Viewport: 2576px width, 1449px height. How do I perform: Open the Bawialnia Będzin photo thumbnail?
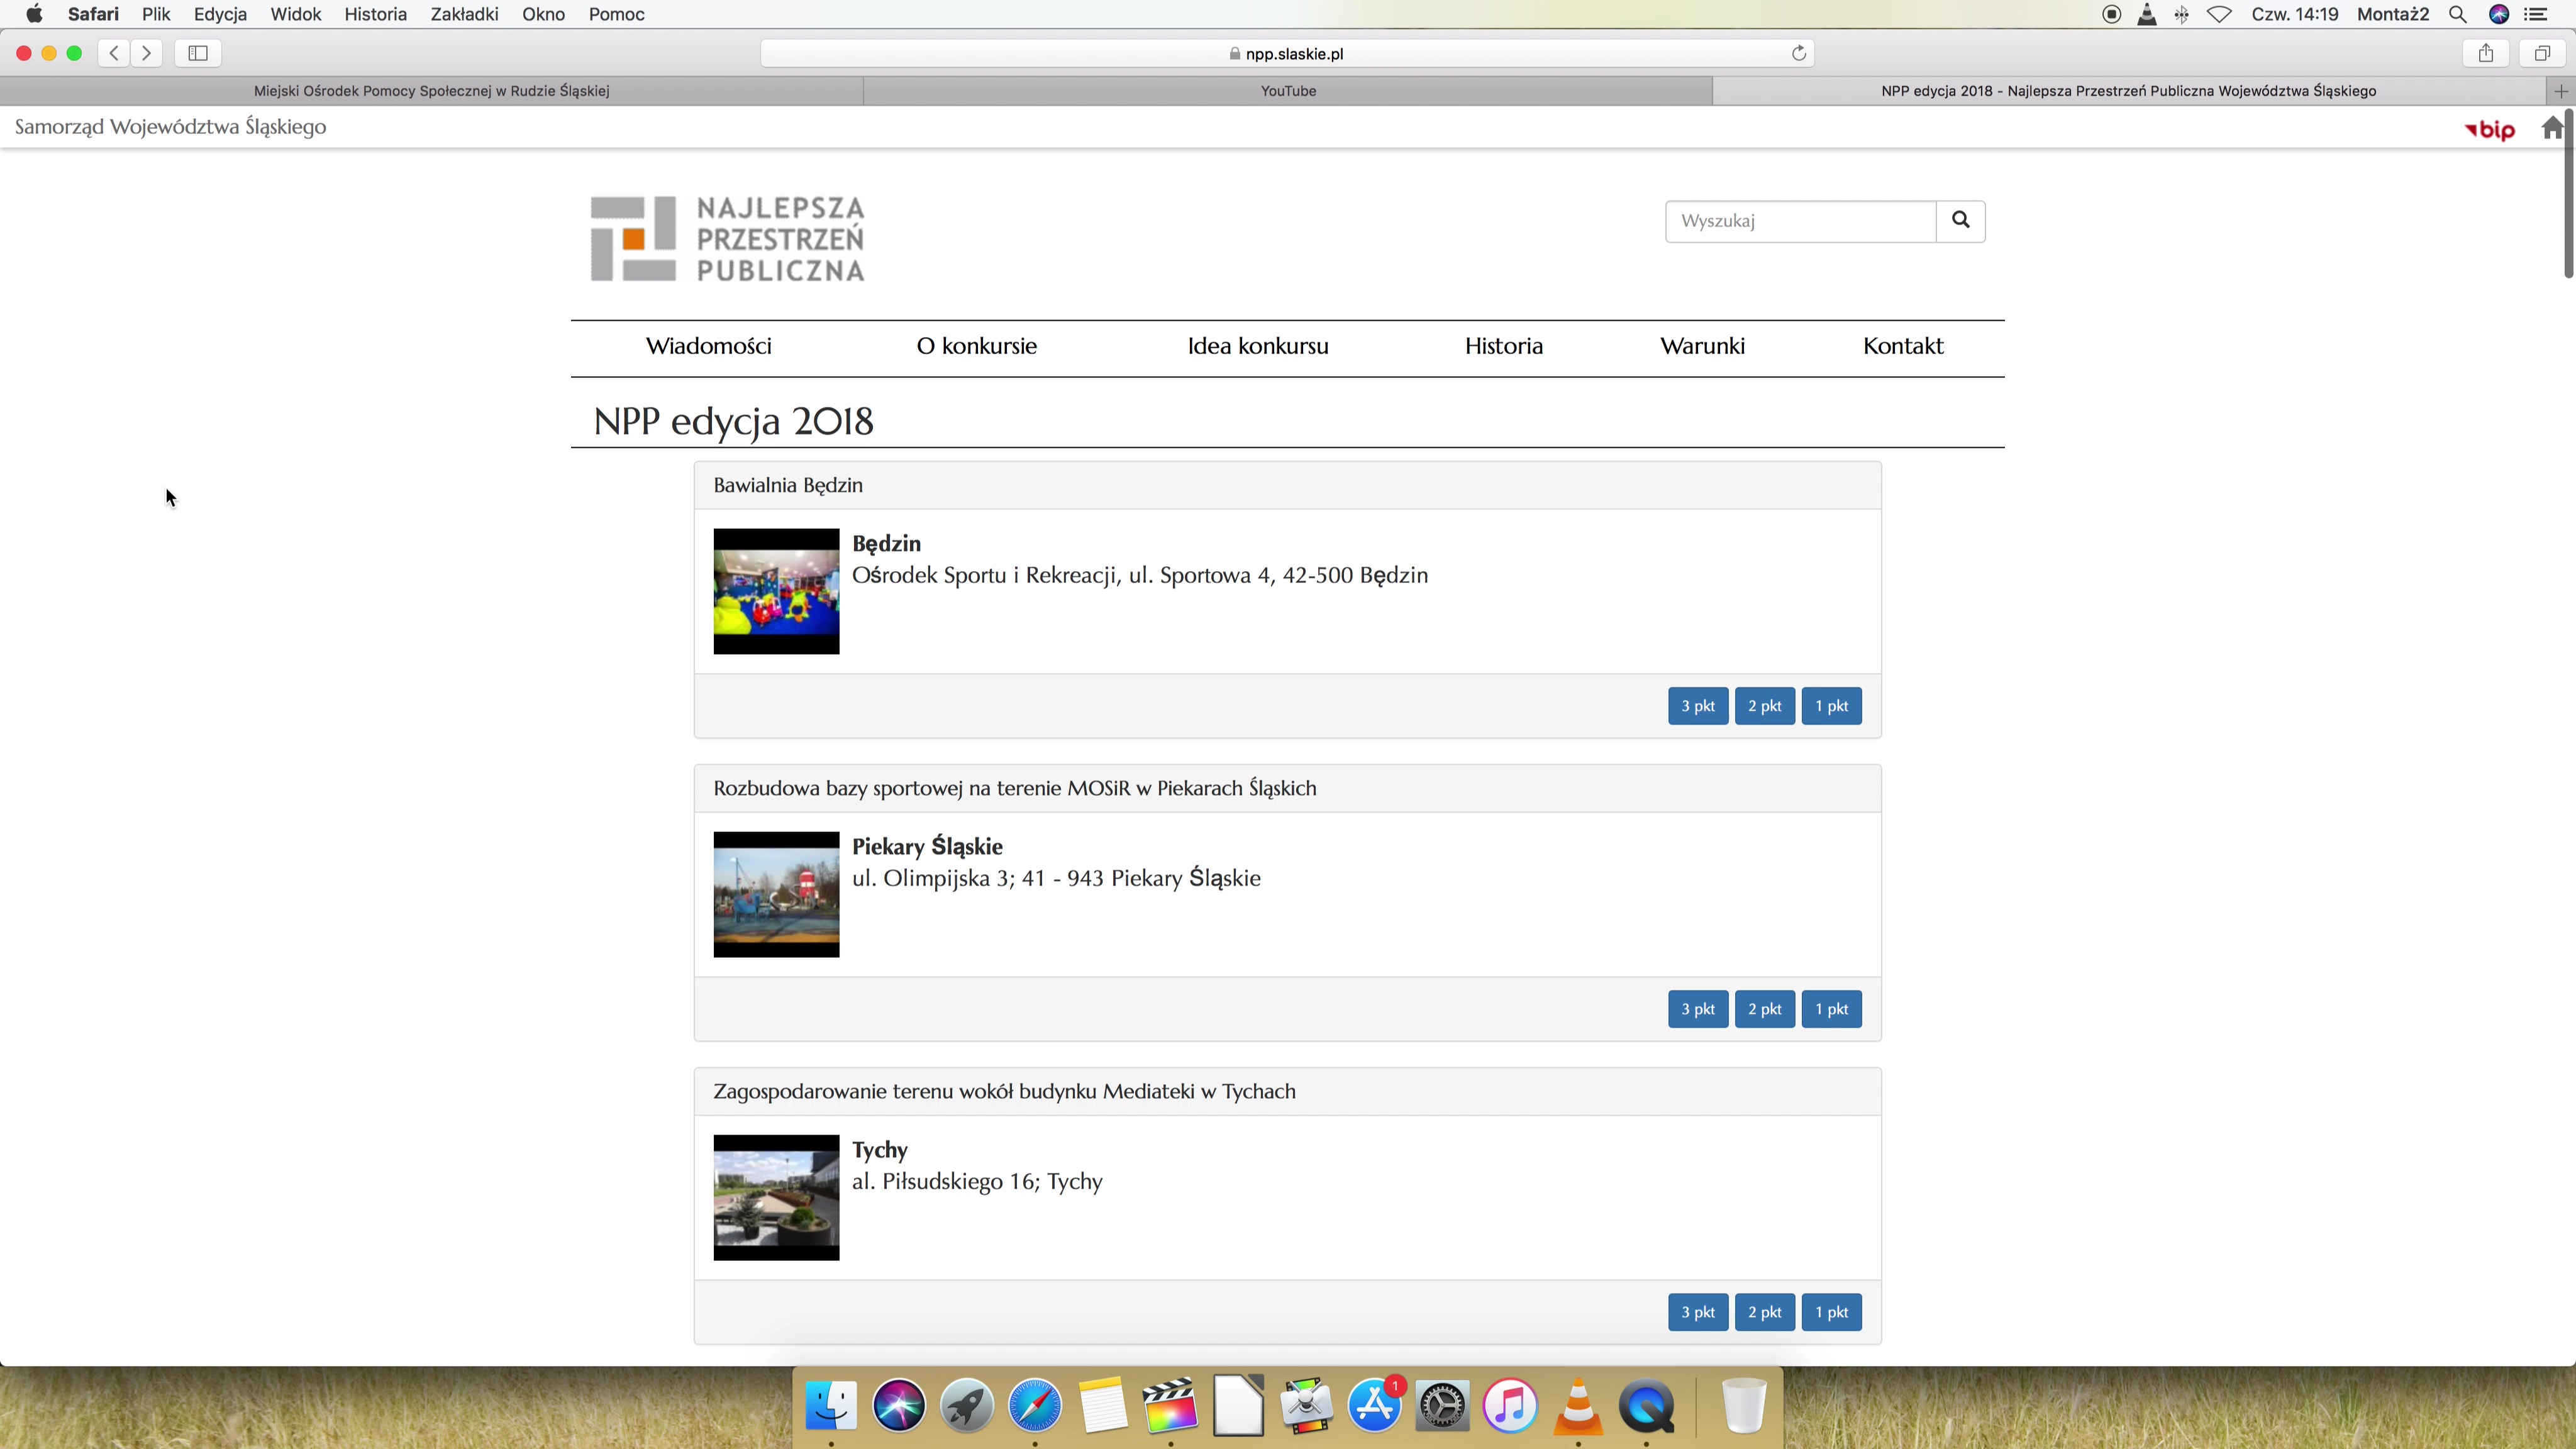[776, 591]
